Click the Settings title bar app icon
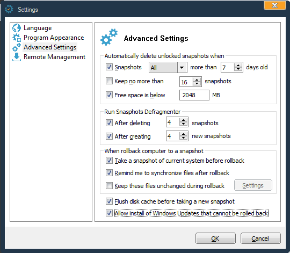290x253 pixels. [x=9, y=9]
